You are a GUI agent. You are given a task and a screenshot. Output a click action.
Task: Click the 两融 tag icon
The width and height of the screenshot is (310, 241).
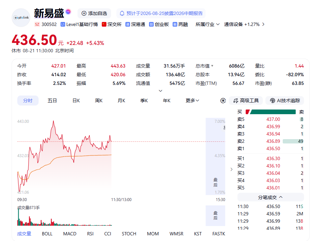click(175, 24)
